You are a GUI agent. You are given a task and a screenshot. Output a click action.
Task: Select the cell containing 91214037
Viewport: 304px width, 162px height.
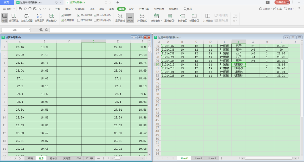click(168, 46)
